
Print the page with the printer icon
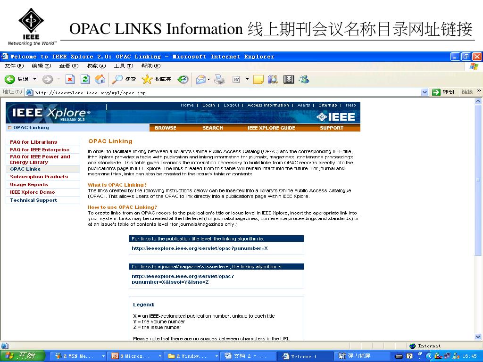[219, 79]
